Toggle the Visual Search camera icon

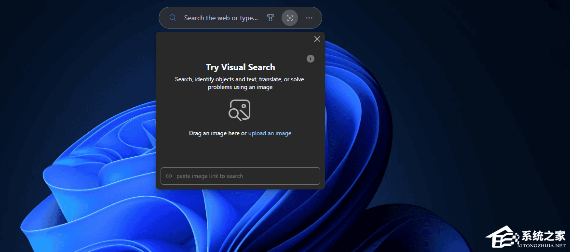tap(290, 18)
